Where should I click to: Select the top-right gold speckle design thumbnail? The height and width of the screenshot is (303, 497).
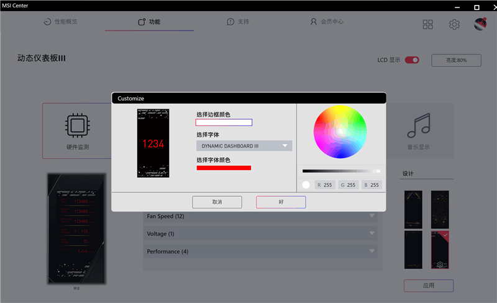click(440, 209)
